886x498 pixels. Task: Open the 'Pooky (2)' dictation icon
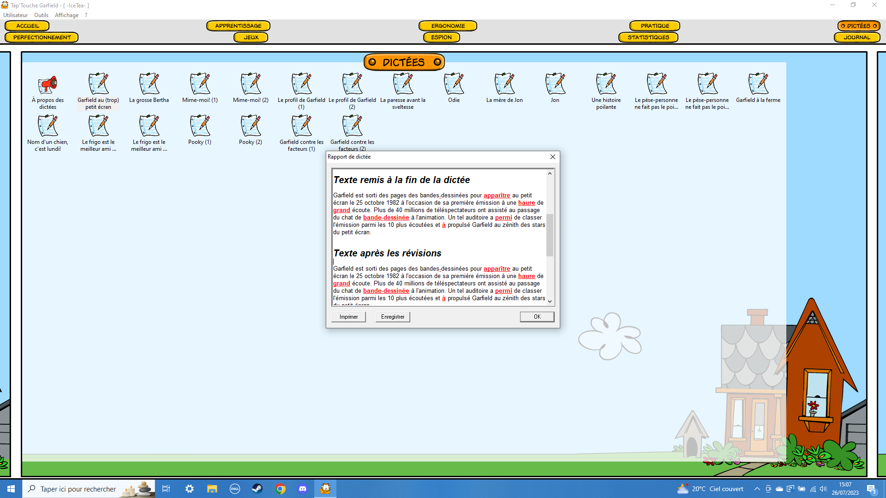[x=251, y=130]
